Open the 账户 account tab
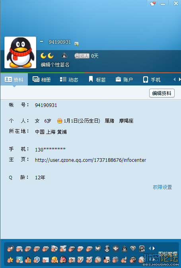181x268 pixels. click(124, 80)
